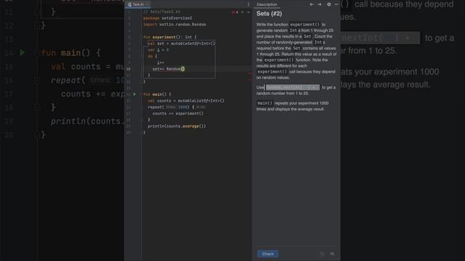
Task: Click the fun main() declaration
Action: (x=157, y=94)
